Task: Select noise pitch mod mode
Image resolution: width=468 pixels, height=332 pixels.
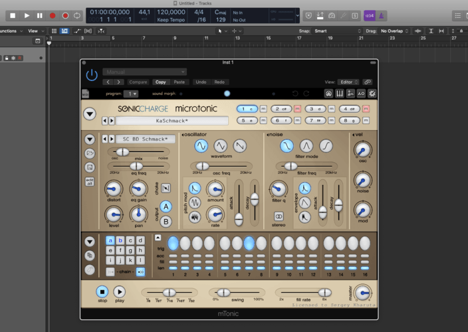Action: pyautogui.click(x=195, y=217)
